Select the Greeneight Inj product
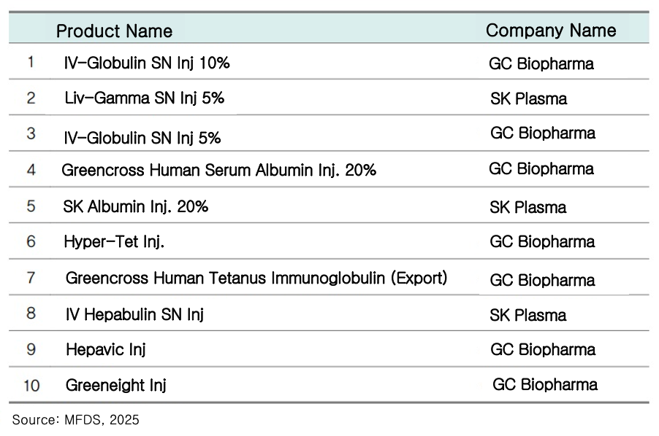This screenshot has width=659, height=436. pyautogui.click(x=116, y=385)
